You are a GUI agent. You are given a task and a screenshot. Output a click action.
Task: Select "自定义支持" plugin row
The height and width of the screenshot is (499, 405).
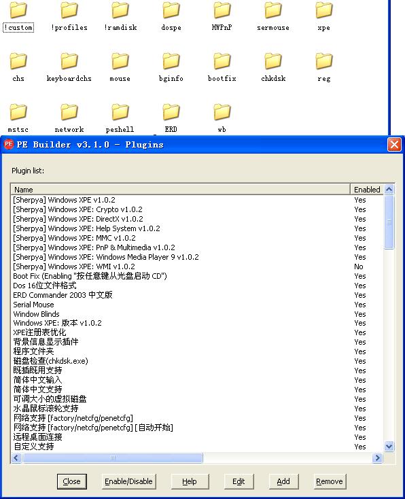pos(197,447)
